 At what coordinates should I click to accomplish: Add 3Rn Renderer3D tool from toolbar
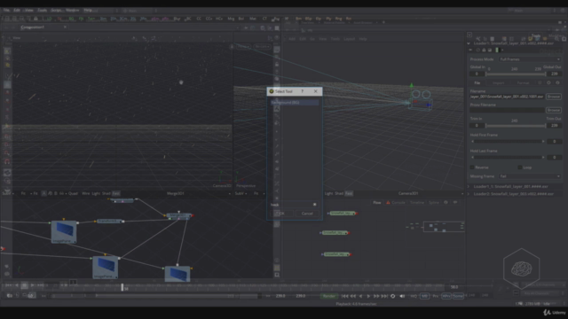coord(144,19)
